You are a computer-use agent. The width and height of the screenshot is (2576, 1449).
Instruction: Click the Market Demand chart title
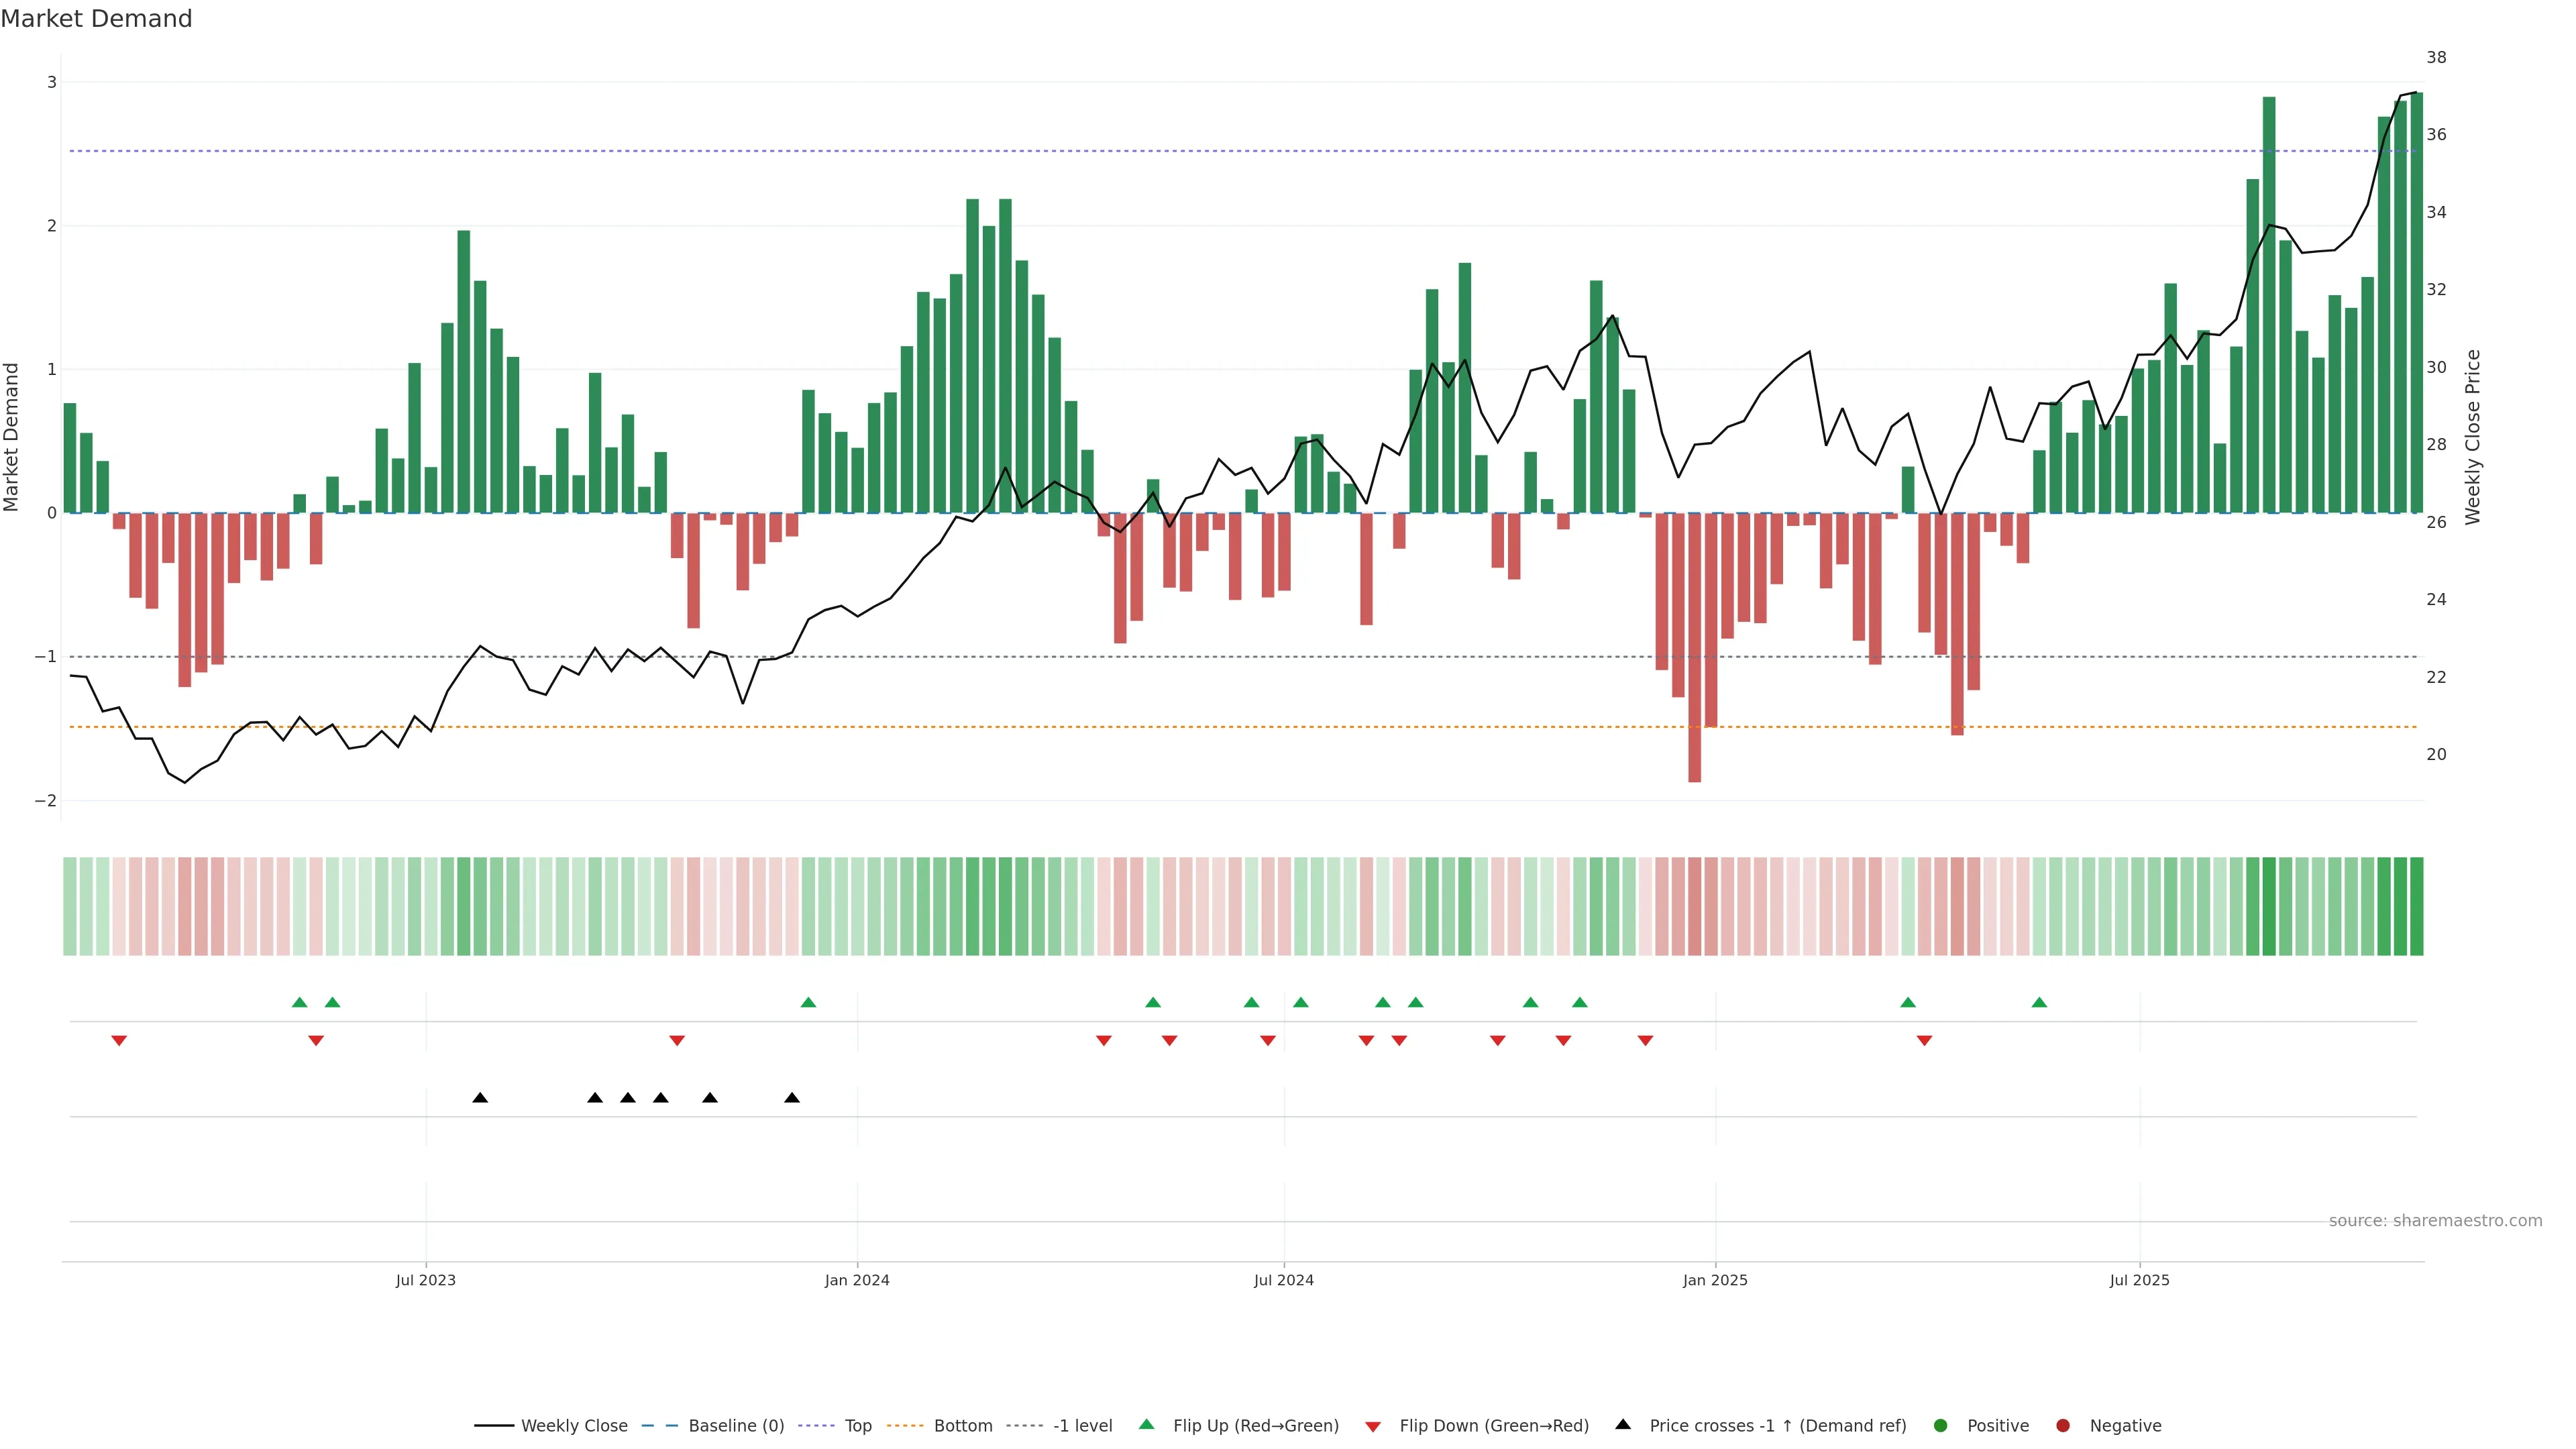click(x=96, y=19)
